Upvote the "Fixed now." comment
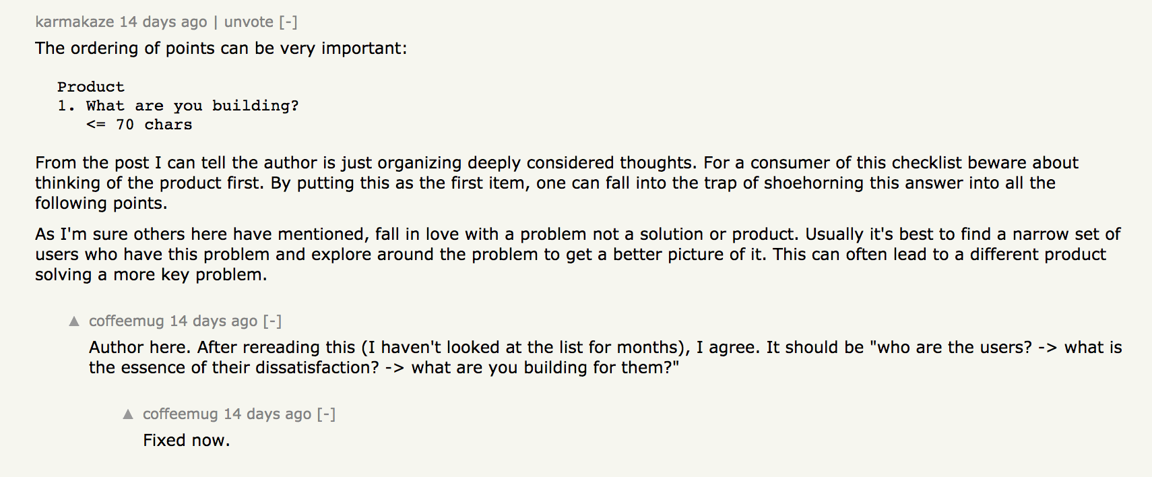 click(x=128, y=414)
